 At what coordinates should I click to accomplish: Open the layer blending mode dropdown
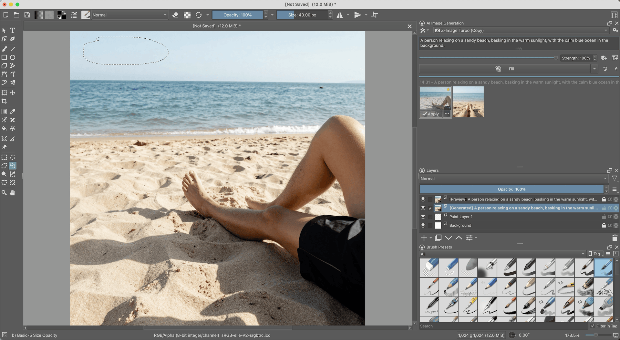(x=513, y=179)
